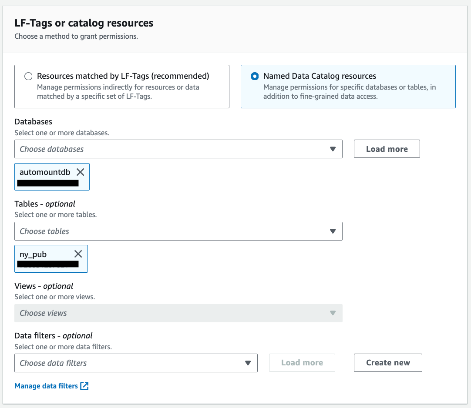
Task: Select Named Data Catalog resources radio button
Action: pyautogui.click(x=255, y=77)
